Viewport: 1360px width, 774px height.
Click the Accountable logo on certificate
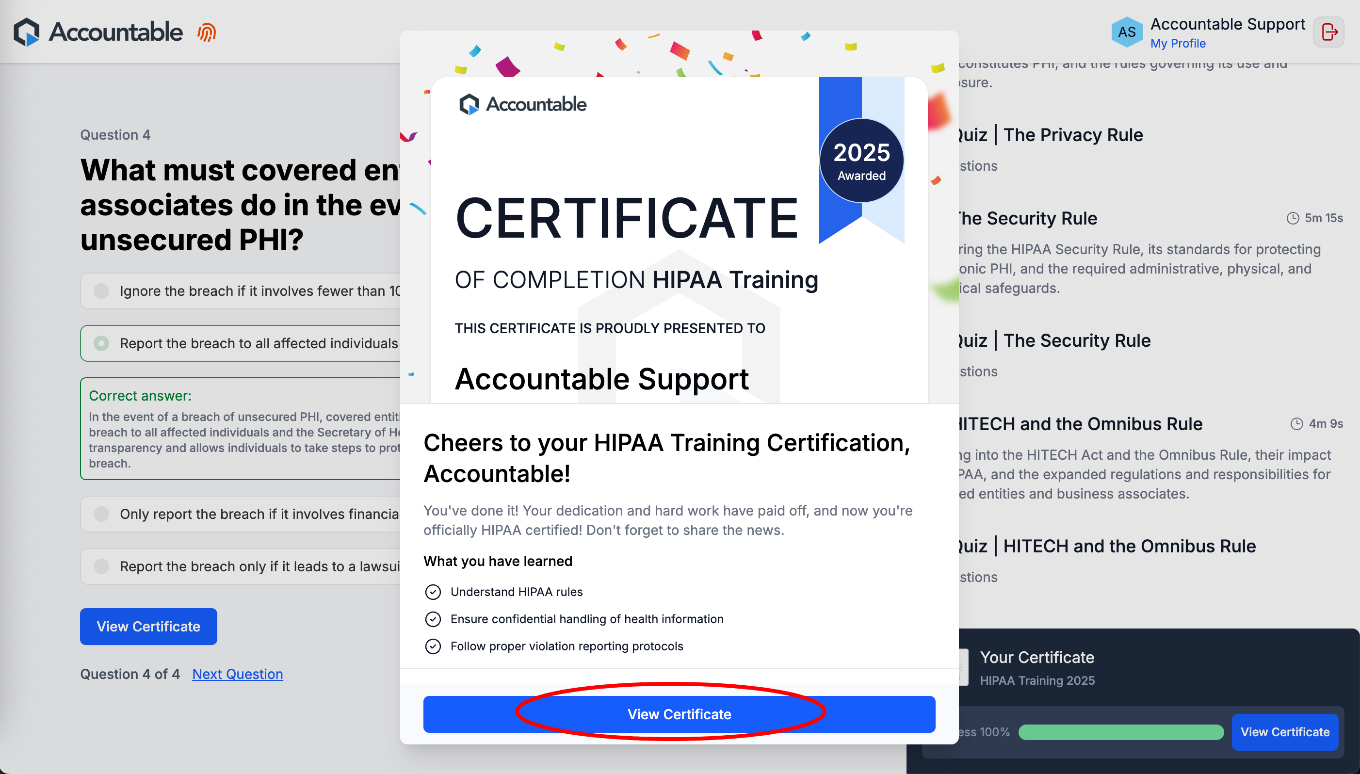click(523, 104)
